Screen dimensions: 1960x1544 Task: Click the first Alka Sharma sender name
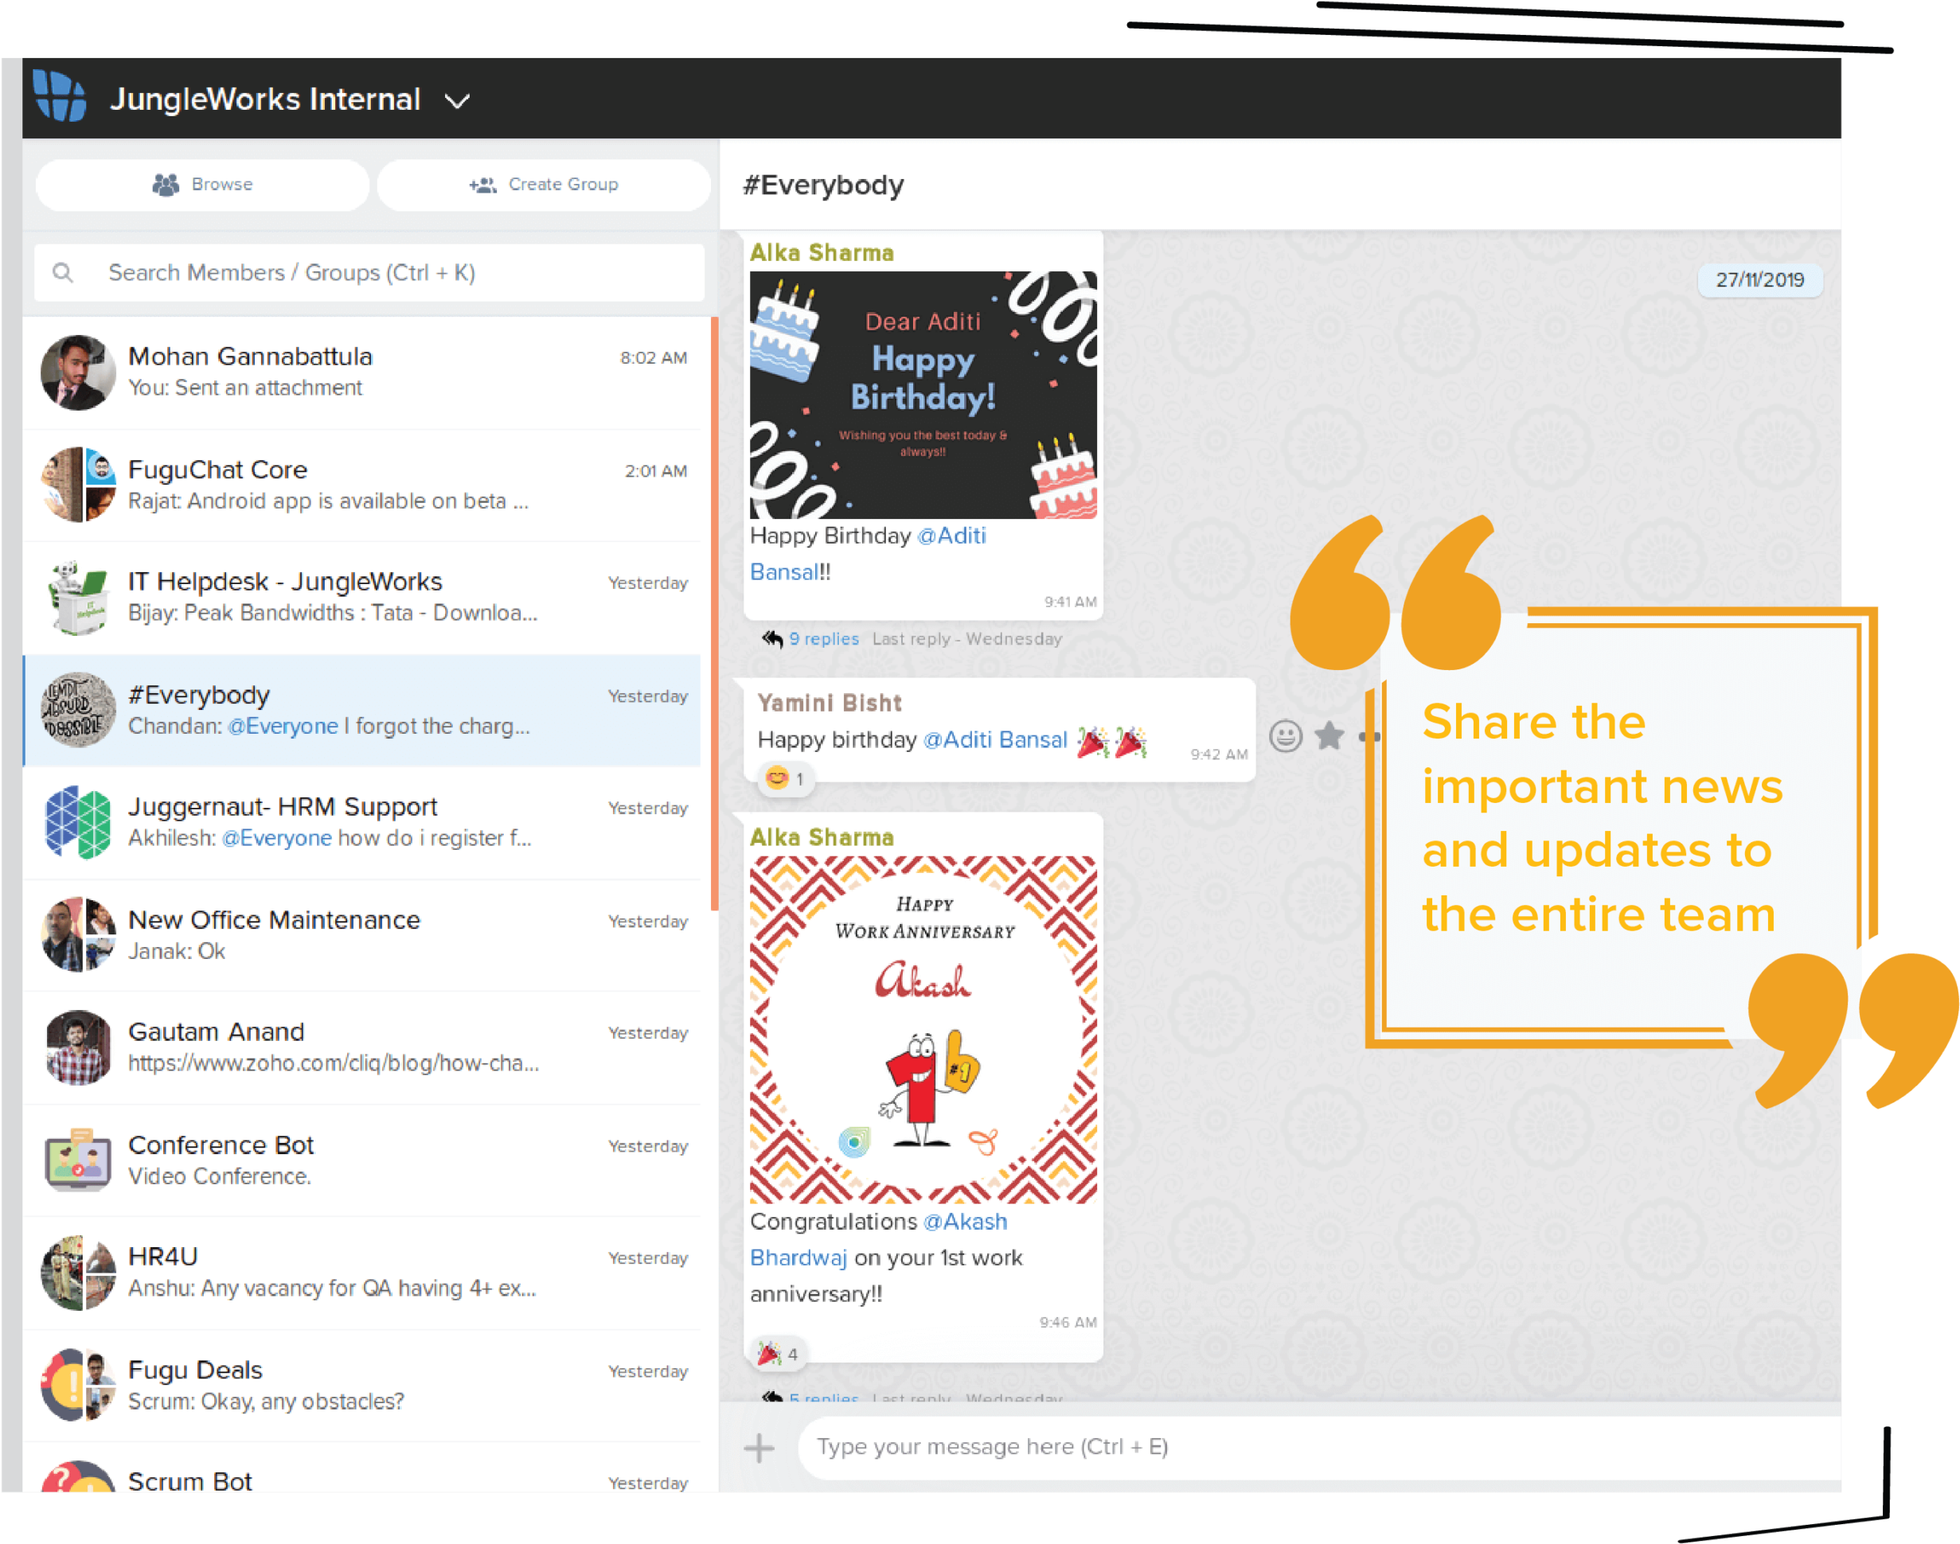tap(822, 252)
